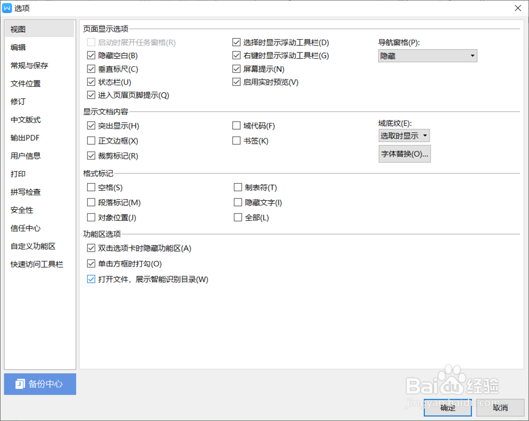Disable 启用实时预览(V)

[236, 82]
